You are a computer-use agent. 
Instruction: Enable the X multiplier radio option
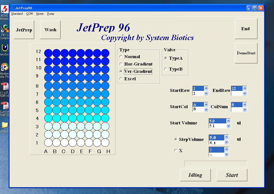tap(176, 151)
